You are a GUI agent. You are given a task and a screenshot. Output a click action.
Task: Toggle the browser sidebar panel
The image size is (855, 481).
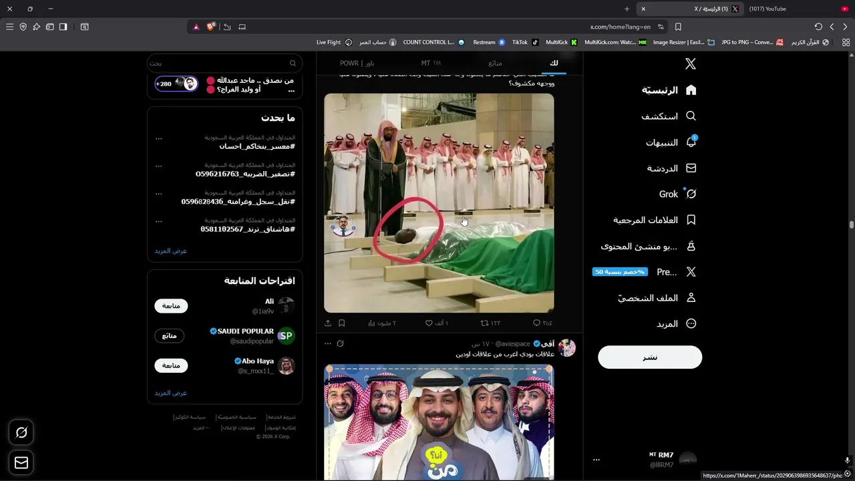(x=63, y=27)
